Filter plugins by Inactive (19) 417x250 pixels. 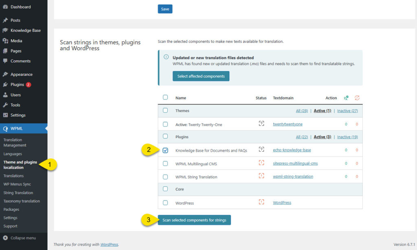pyautogui.click(x=347, y=137)
